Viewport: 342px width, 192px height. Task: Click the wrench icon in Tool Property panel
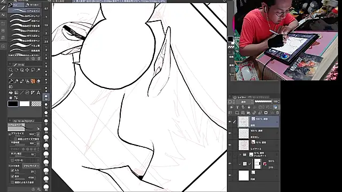39,189
